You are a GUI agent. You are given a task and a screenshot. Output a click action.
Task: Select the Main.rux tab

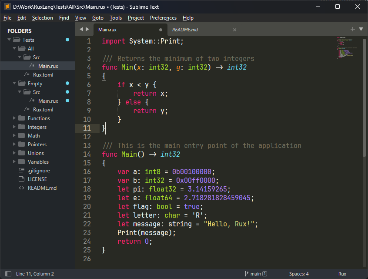pyautogui.click(x=107, y=30)
